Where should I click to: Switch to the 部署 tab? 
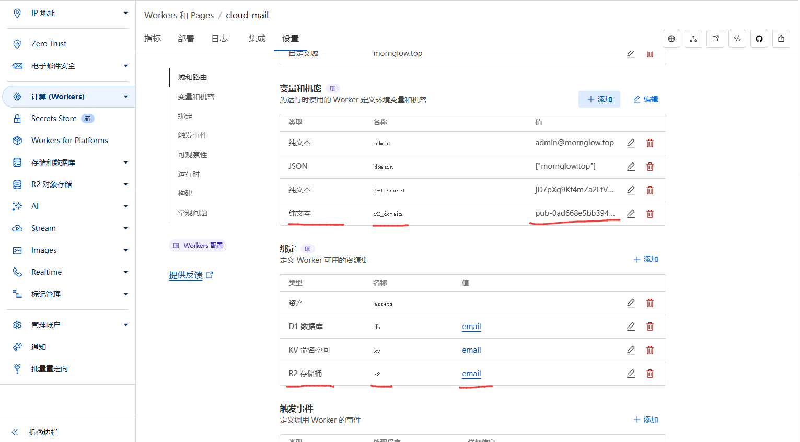click(x=185, y=39)
